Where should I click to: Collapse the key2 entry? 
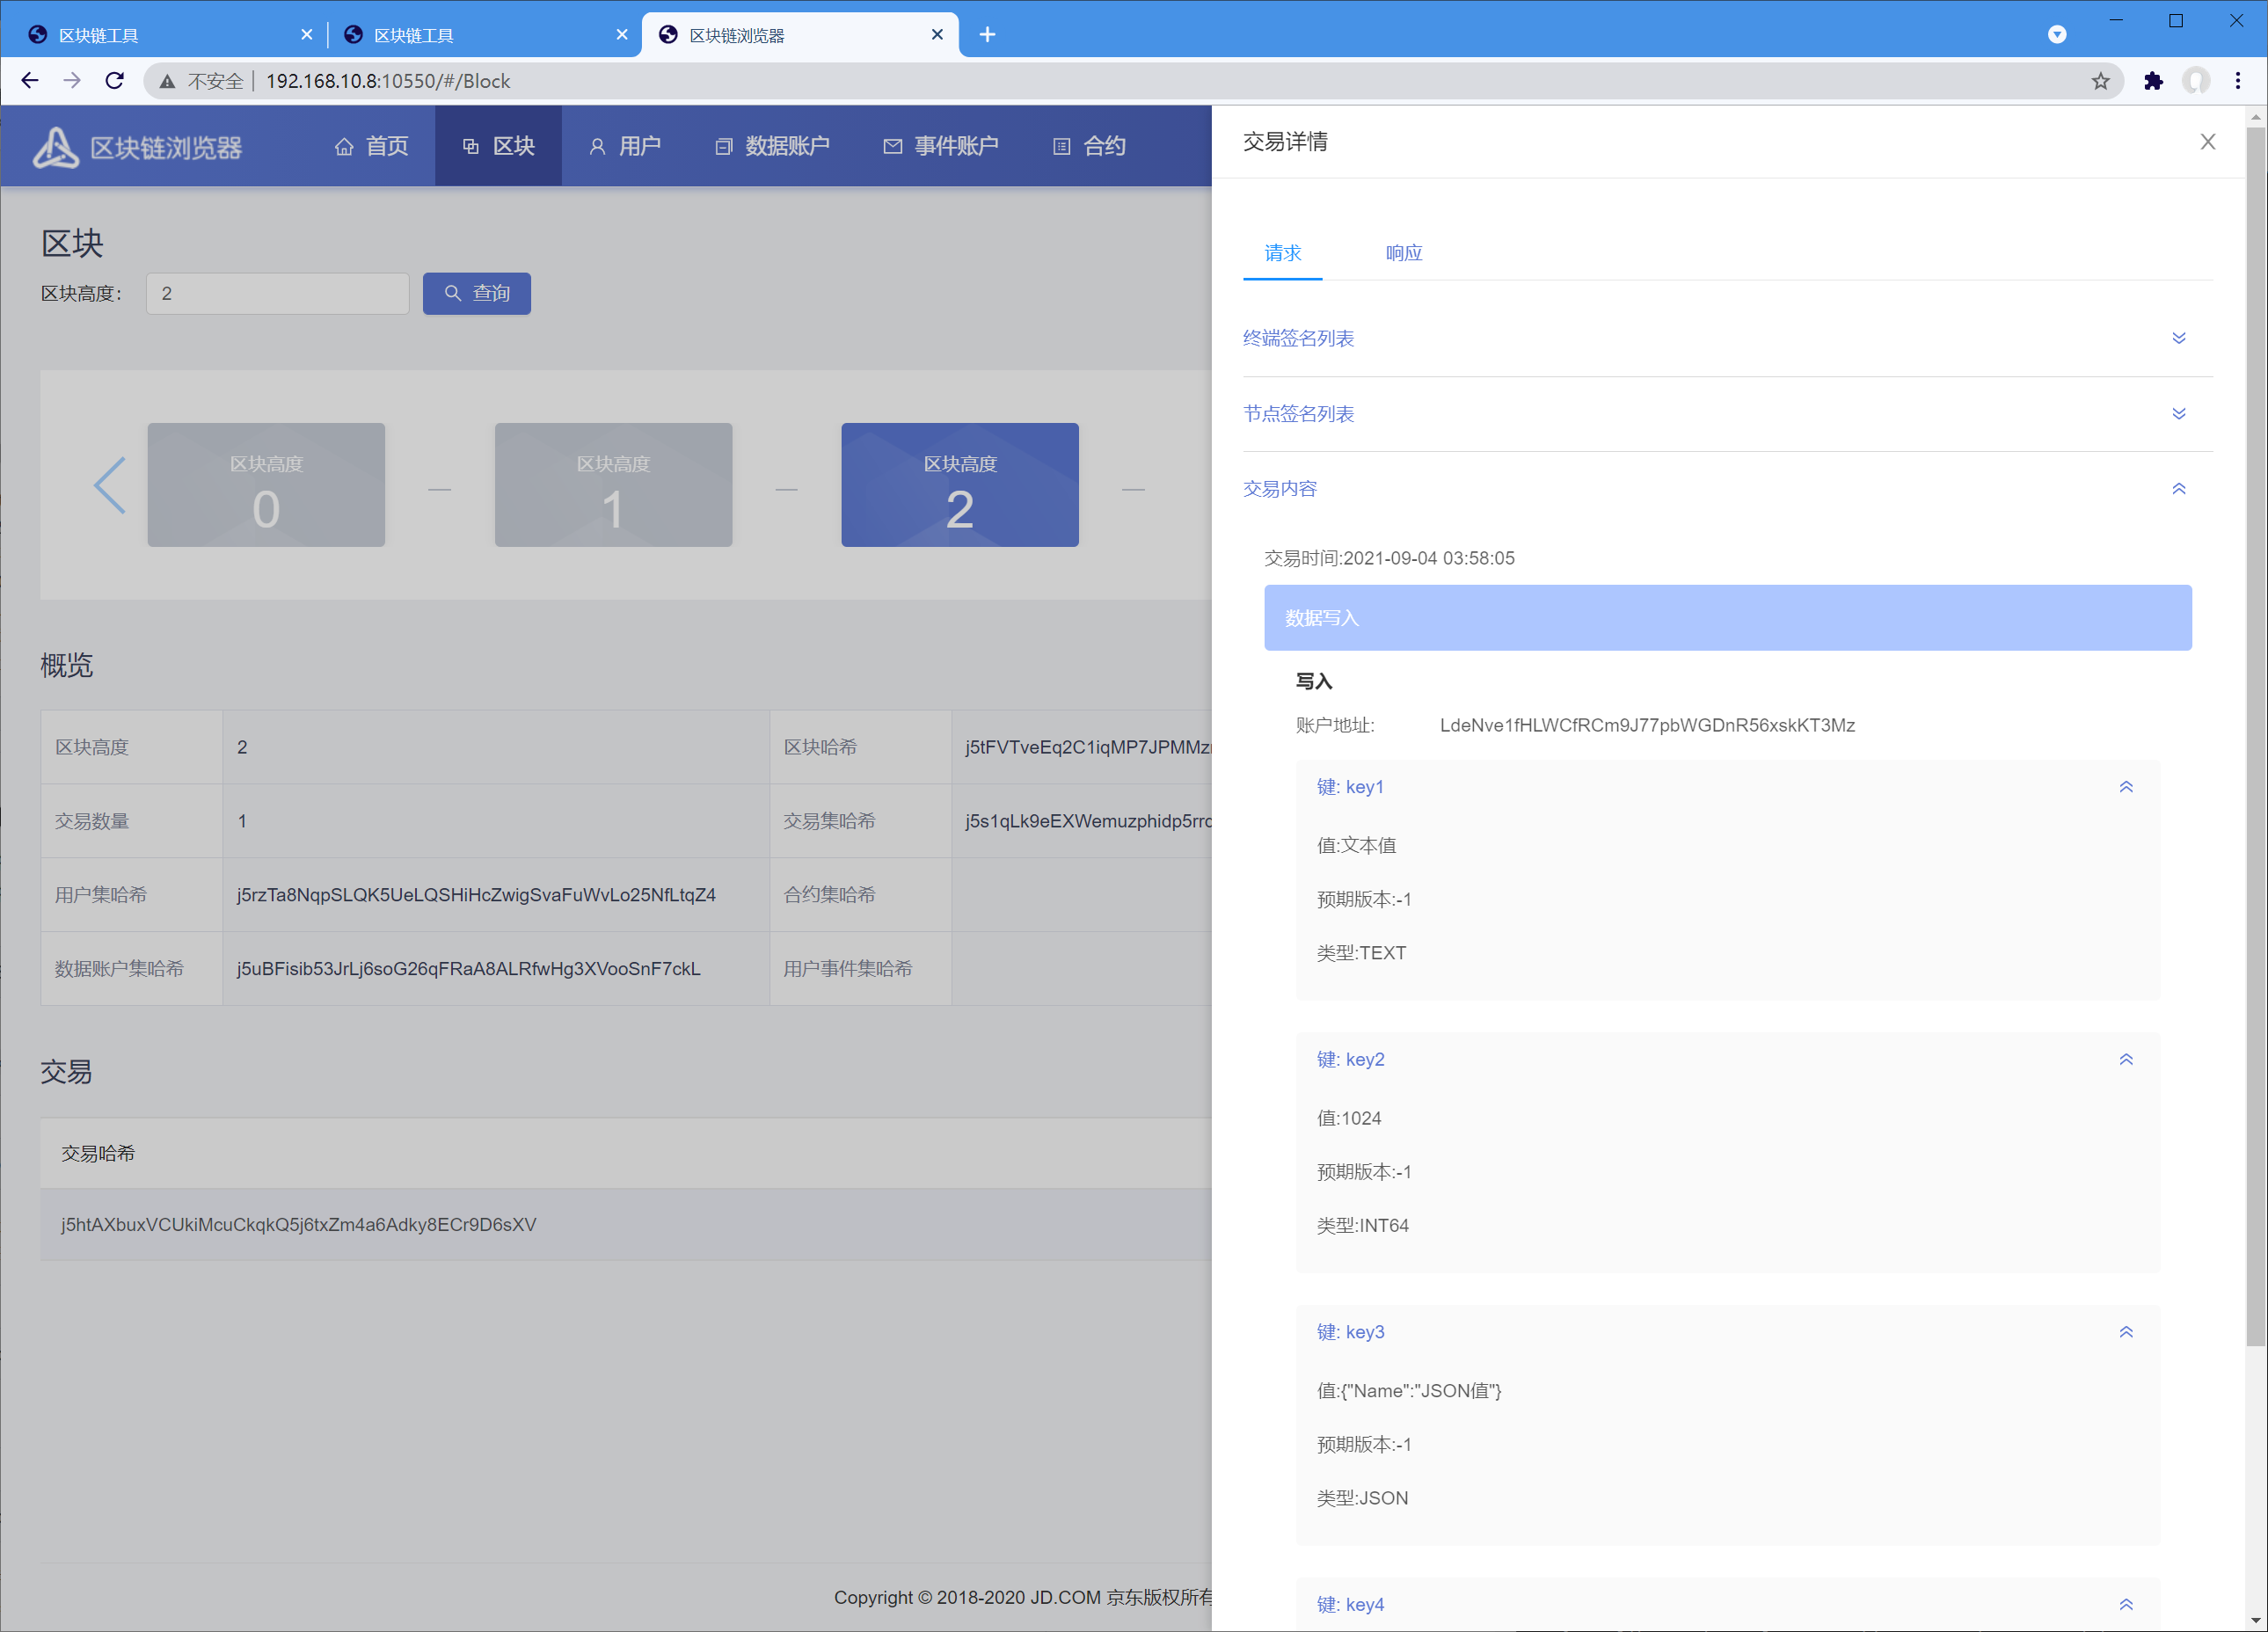[x=2126, y=1059]
